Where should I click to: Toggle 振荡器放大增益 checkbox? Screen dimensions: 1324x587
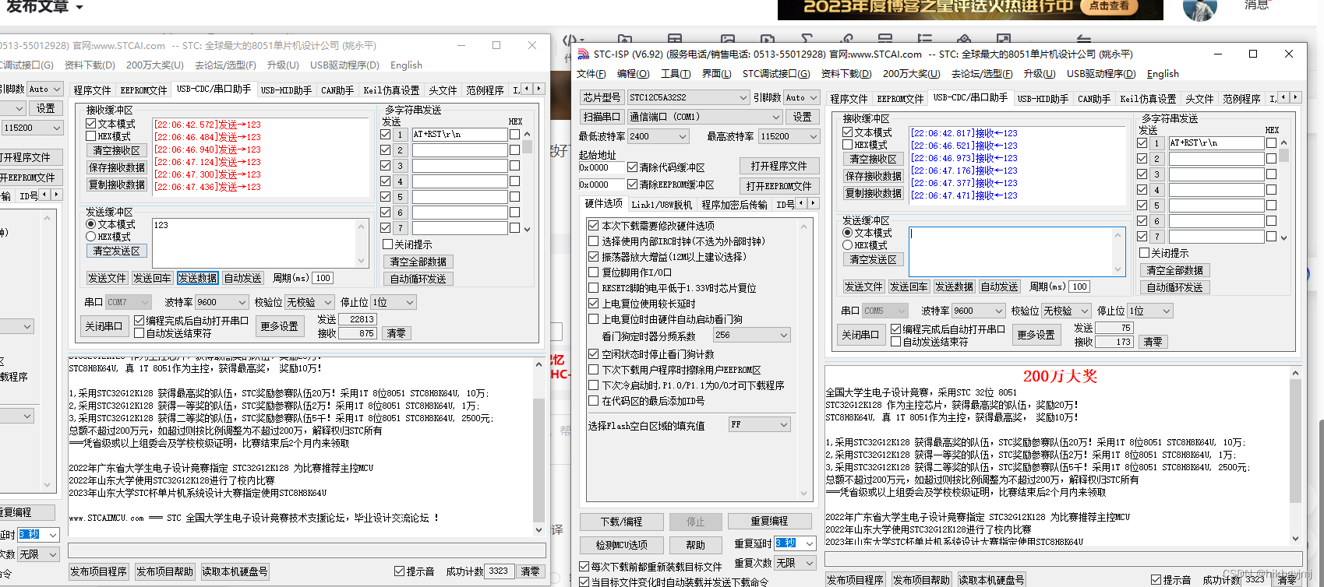pos(593,257)
